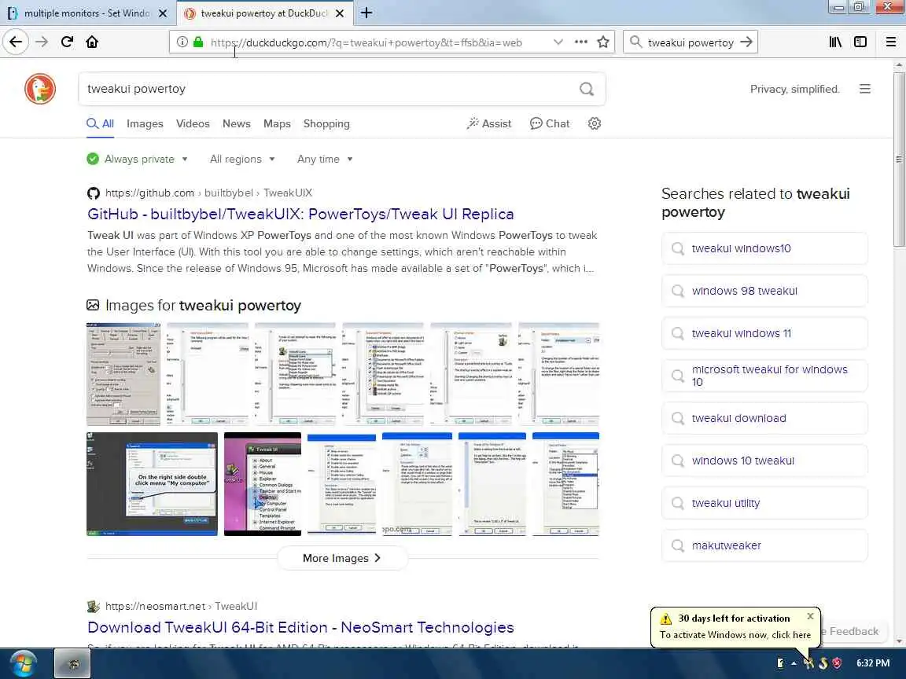906x679 pixels.
Task: Show site information icon in address bar
Action: [182, 42]
